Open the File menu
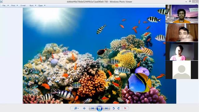This screenshot has width=199, height=112. point(4,6)
